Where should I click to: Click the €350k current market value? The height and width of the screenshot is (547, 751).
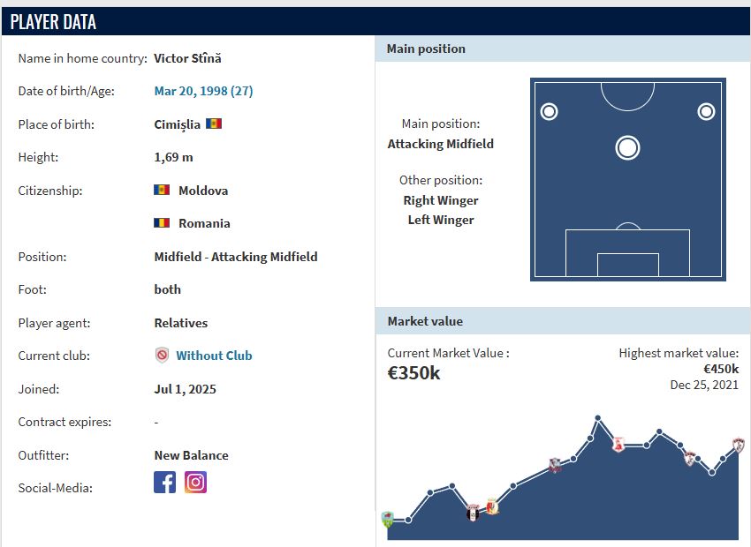413,373
